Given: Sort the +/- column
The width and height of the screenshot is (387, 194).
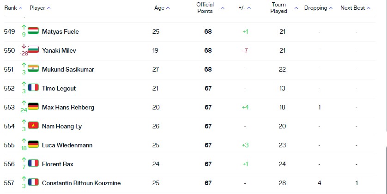Looking at the screenshot, I should tap(249, 8).
